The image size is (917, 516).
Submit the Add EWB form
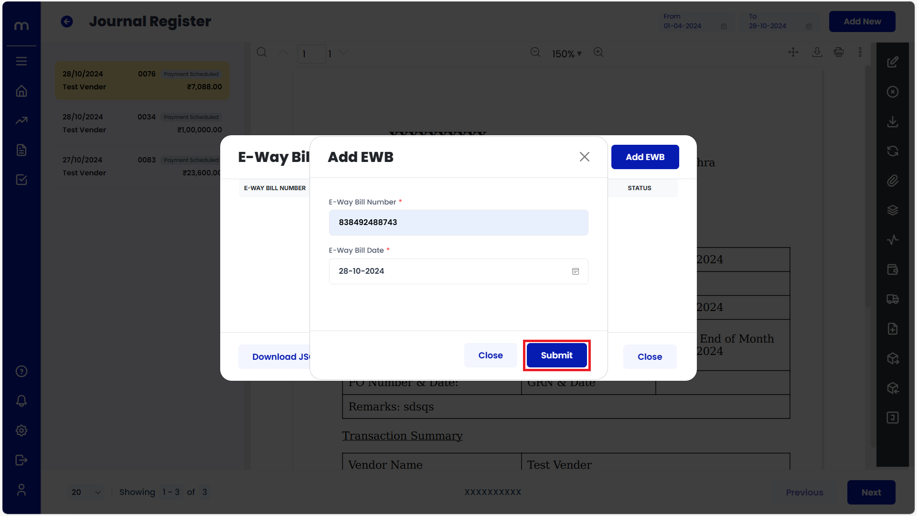(x=556, y=355)
